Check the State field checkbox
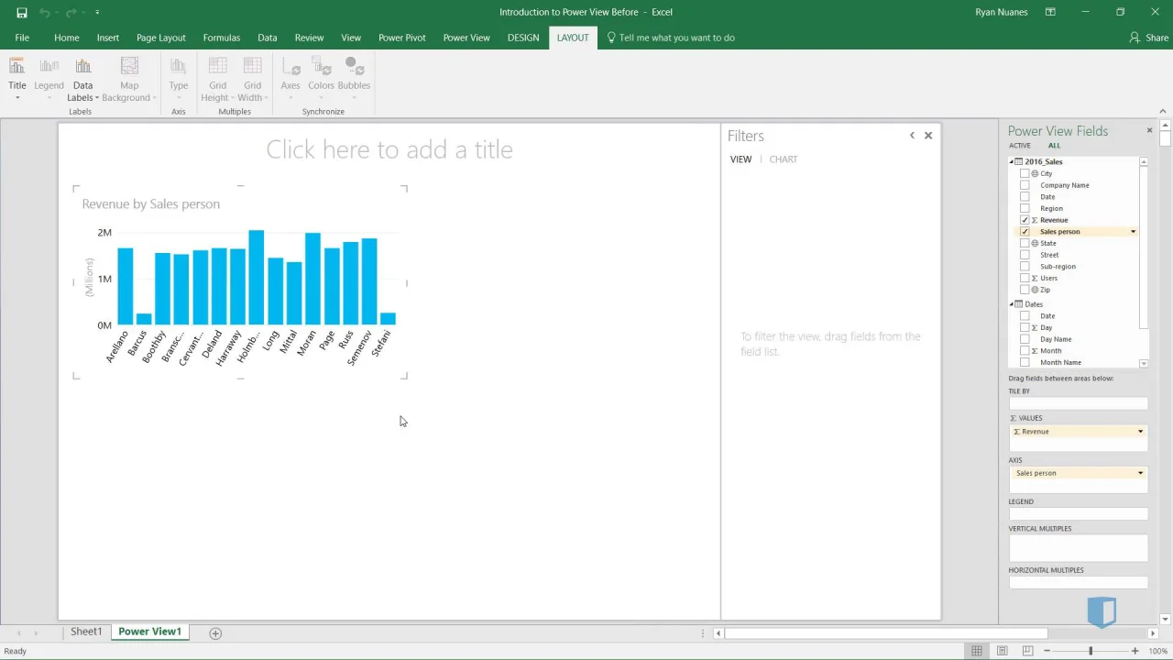This screenshot has height=660, width=1173. 1025,243
